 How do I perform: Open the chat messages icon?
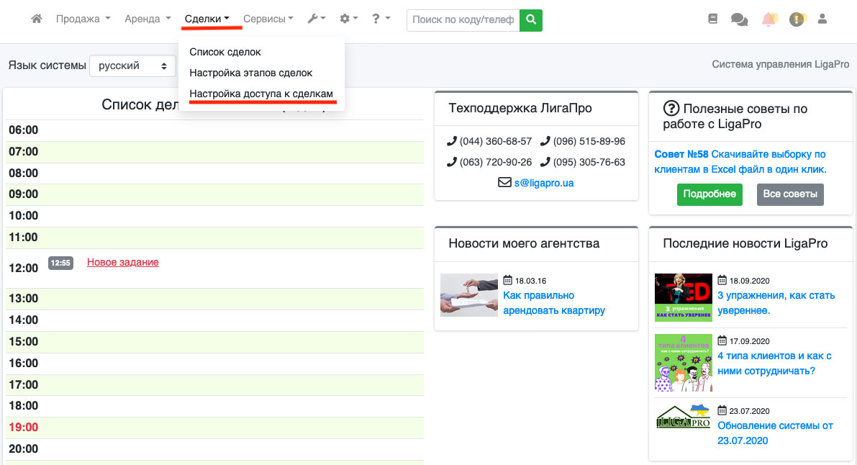tap(739, 19)
